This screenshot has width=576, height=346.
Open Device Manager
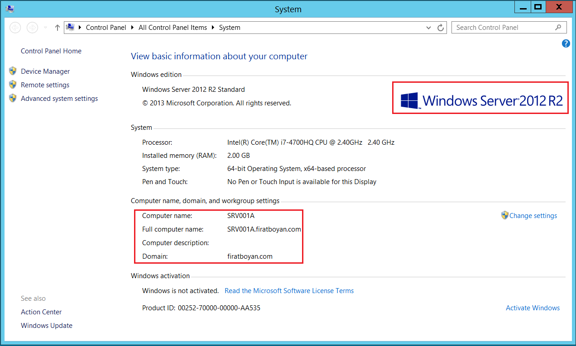pyautogui.click(x=45, y=71)
